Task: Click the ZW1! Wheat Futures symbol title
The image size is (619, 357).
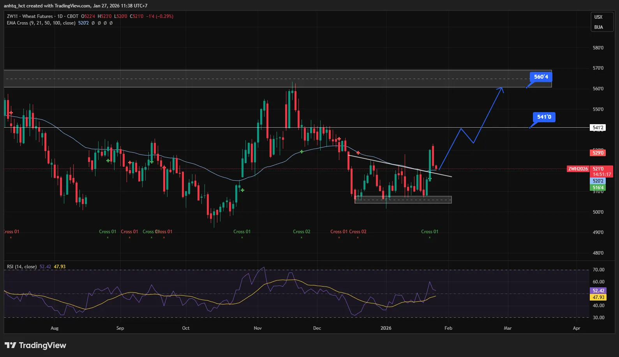Action: click(30, 16)
